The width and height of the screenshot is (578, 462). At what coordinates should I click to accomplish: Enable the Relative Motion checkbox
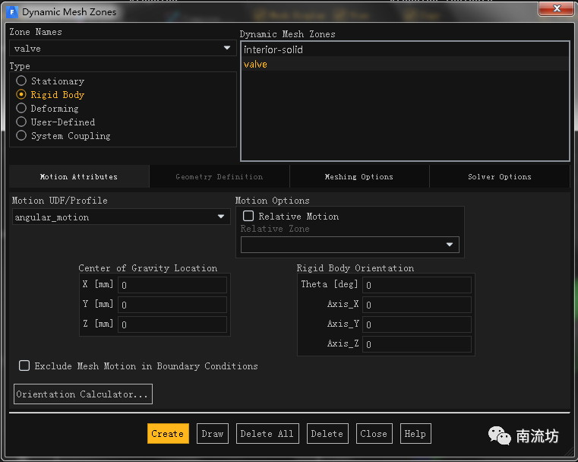(248, 217)
